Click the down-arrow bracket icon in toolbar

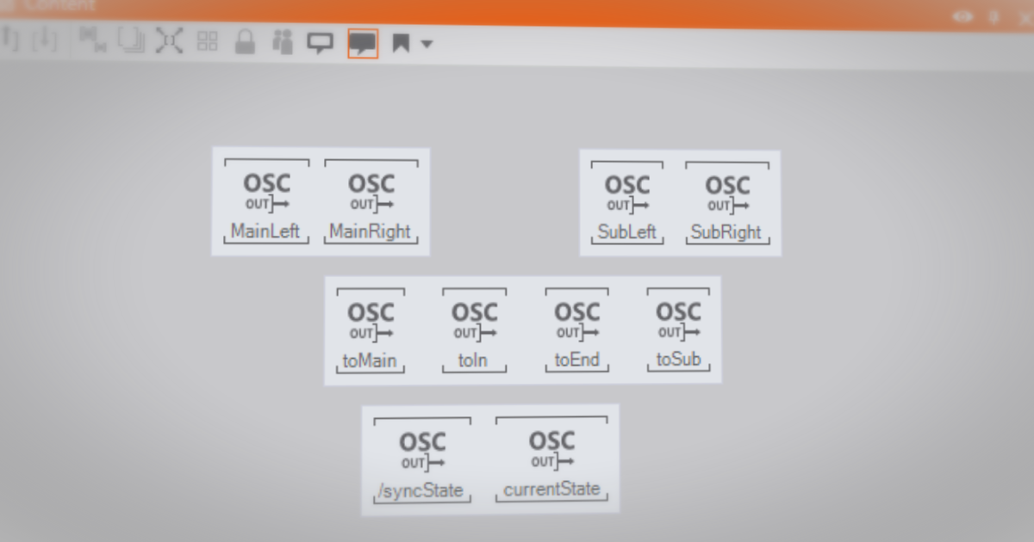(44, 39)
